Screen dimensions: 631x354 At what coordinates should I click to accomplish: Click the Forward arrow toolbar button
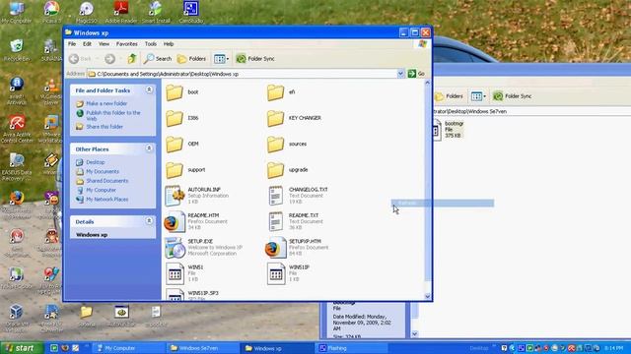[109, 59]
